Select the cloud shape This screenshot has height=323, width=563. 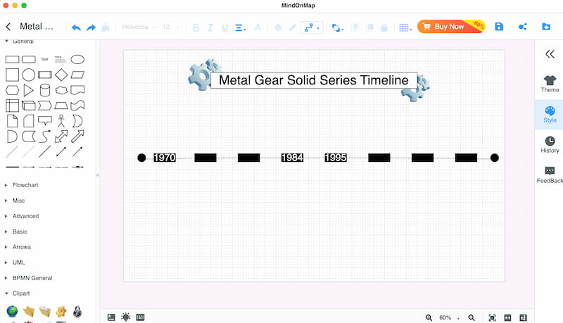pyautogui.click(x=61, y=90)
